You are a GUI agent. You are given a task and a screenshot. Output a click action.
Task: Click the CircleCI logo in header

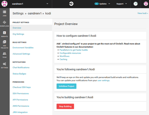[71, 4]
